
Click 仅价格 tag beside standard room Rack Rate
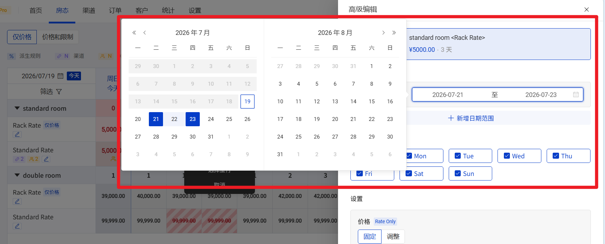(52, 125)
